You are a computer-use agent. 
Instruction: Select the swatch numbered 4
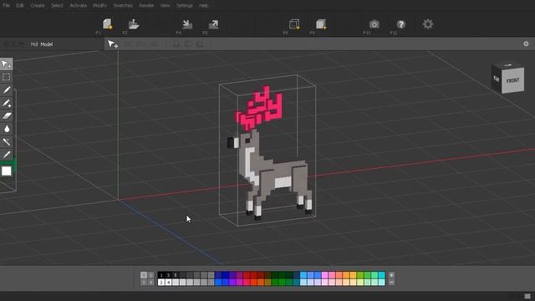168,283
